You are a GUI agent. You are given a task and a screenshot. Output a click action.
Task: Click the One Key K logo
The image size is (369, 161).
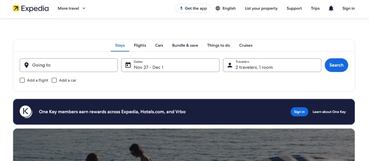pos(26,112)
